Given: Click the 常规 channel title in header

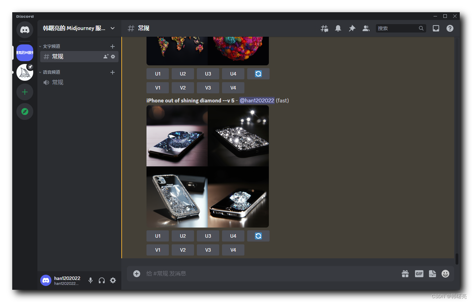Looking at the screenshot, I should [144, 28].
